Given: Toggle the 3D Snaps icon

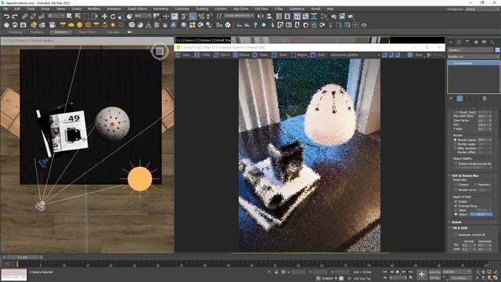Looking at the screenshot, I should 185,16.
